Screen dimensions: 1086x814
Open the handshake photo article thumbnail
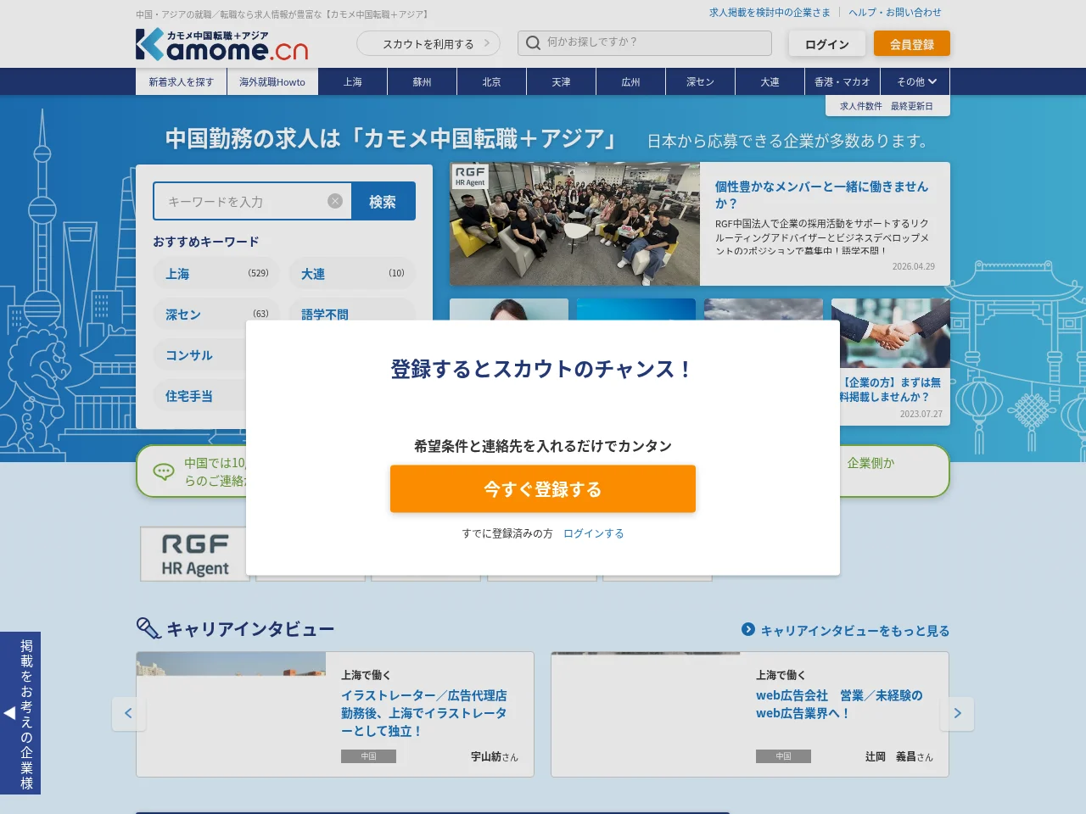pos(891,332)
